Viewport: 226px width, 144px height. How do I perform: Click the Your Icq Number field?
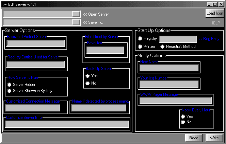(x=169, y=84)
